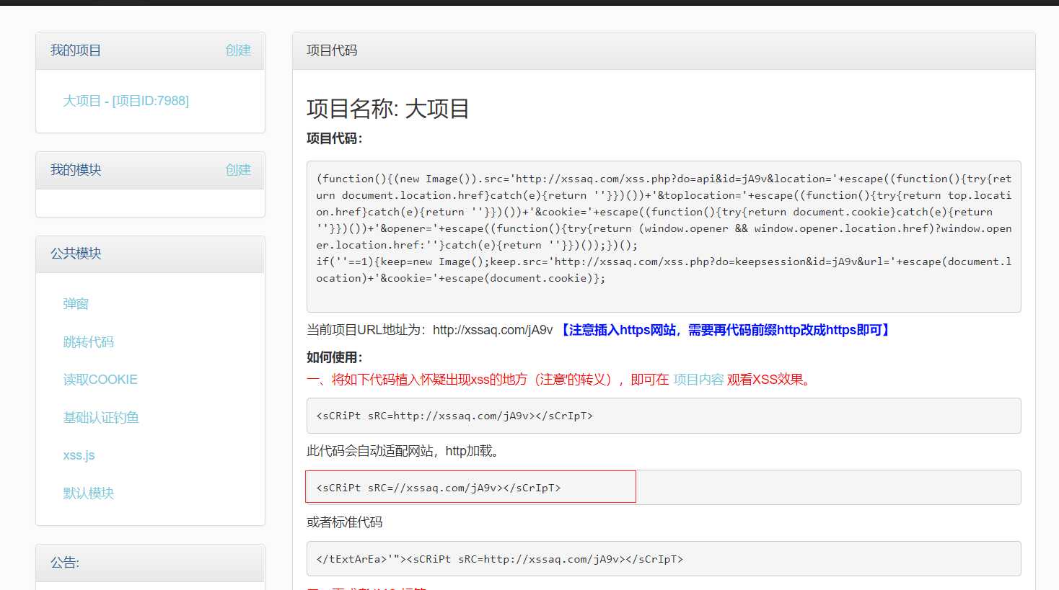Click the blue https注意 notice text
1059x590 pixels.
click(x=725, y=330)
